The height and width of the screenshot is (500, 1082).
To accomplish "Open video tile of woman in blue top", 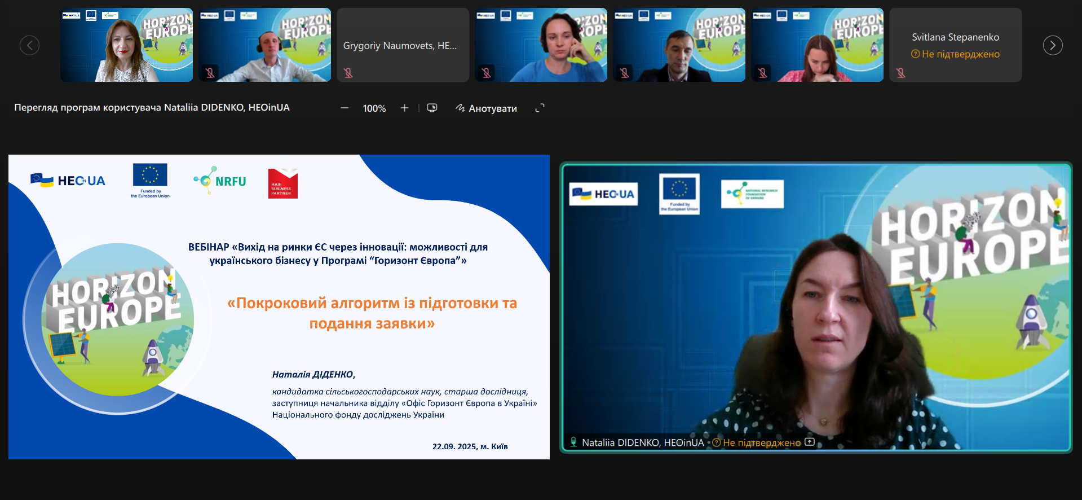I will [541, 45].
